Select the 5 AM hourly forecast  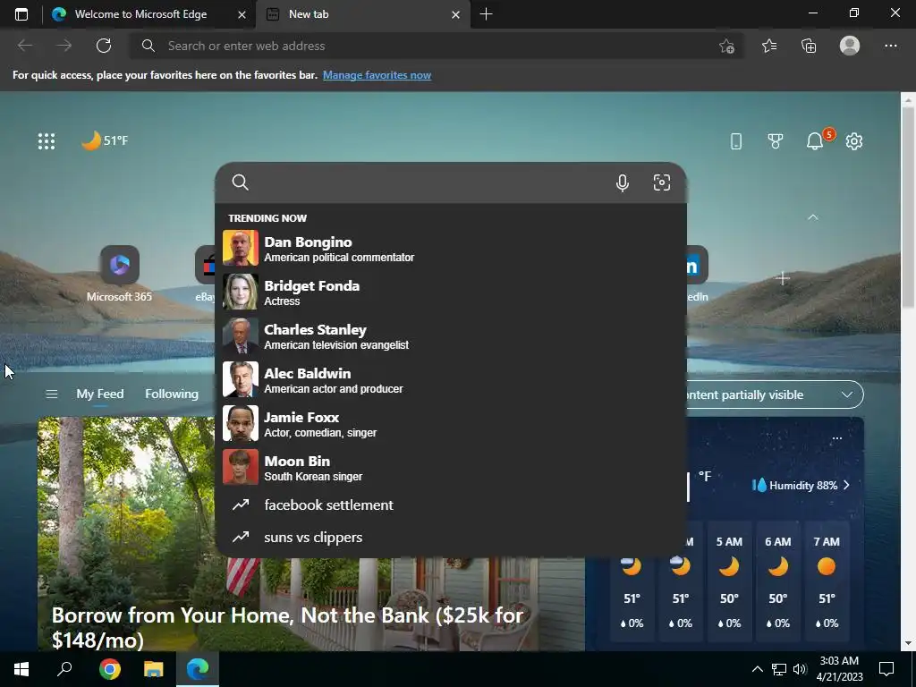point(729,581)
